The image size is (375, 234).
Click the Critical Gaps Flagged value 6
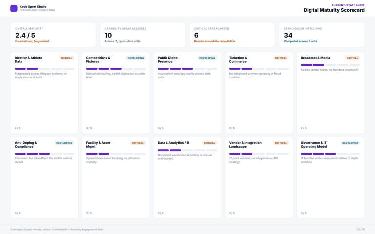[196, 35]
